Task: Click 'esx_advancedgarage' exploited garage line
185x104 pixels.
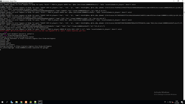Action: [x=24, y=48]
